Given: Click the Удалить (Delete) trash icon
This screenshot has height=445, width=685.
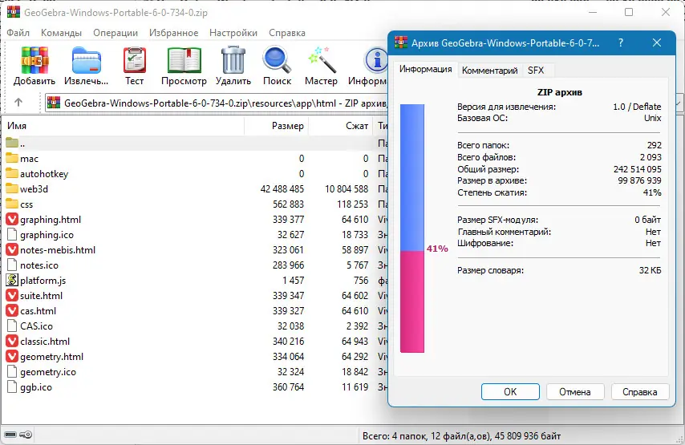Looking at the screenshot, I should coord(233,60).
